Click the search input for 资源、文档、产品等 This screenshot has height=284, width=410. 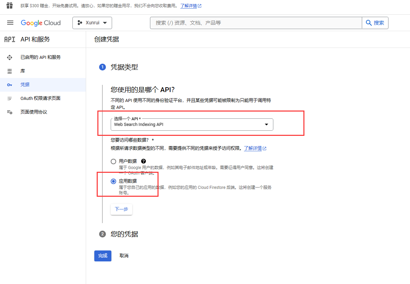coord(256,23)
